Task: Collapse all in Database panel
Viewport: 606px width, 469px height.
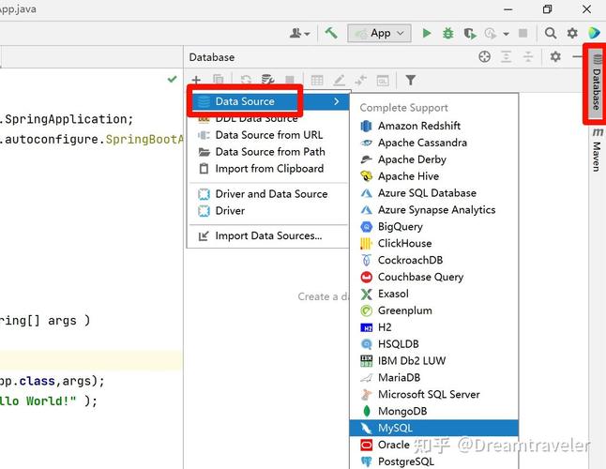Action: [x=528, y=57]
